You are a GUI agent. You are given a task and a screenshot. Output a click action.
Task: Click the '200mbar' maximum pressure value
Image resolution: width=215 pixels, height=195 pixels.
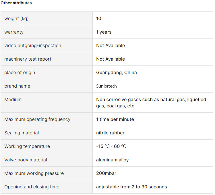tap(106, 173)
